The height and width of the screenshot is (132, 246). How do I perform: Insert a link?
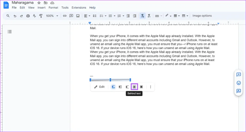tap(65, 16)
